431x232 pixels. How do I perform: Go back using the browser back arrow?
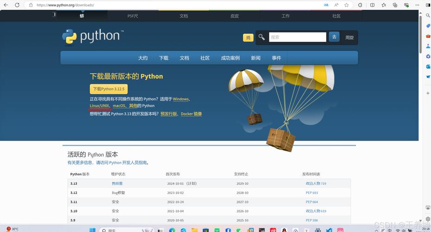click(x=6, y=5)
